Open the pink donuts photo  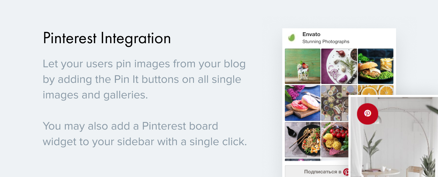(303, 103)
